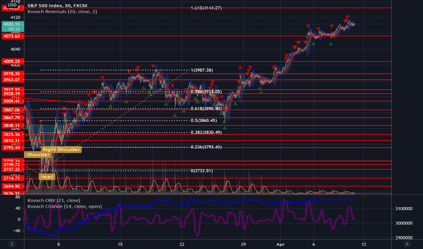Click the 80 value on Chande axis
The height and width of the screenshot is (249, 423).
[x=18, y=197]
